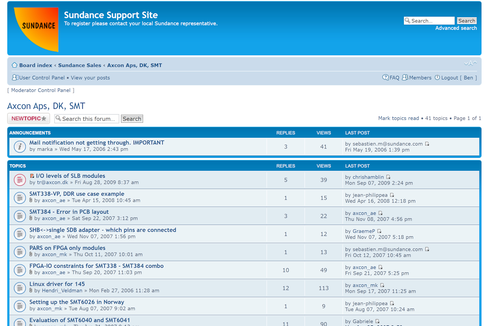Open Moderator Control Panel link
The height and width of the screenshot is (326, 489).
coord(41,90)
